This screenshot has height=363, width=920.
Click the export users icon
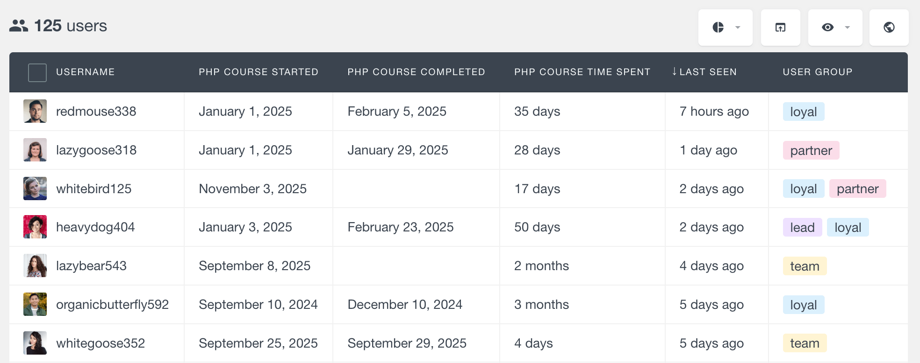coord(780,28)
